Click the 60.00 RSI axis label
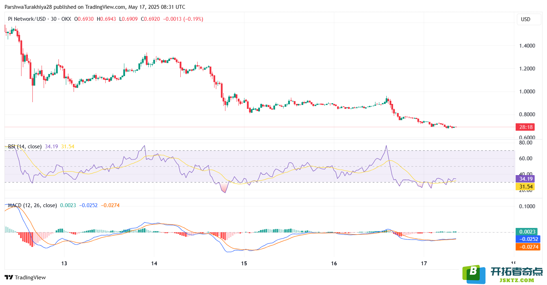 pos(526,159)
